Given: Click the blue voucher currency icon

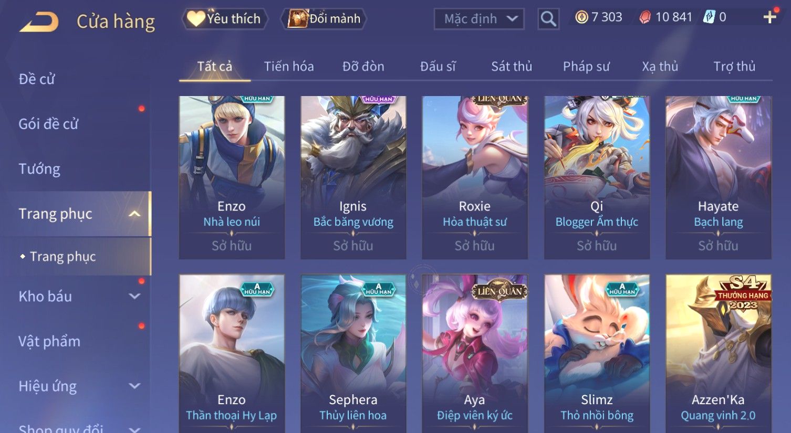Looking at the screenshot, I should pyautogui.click(x=710, y=17).
